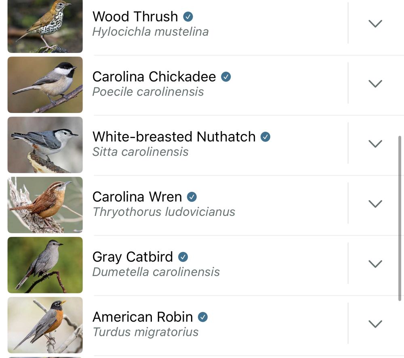Click White-breasted Nuthatch verified checkmark icon
The image size is (404, 358).
coord(265,137)
